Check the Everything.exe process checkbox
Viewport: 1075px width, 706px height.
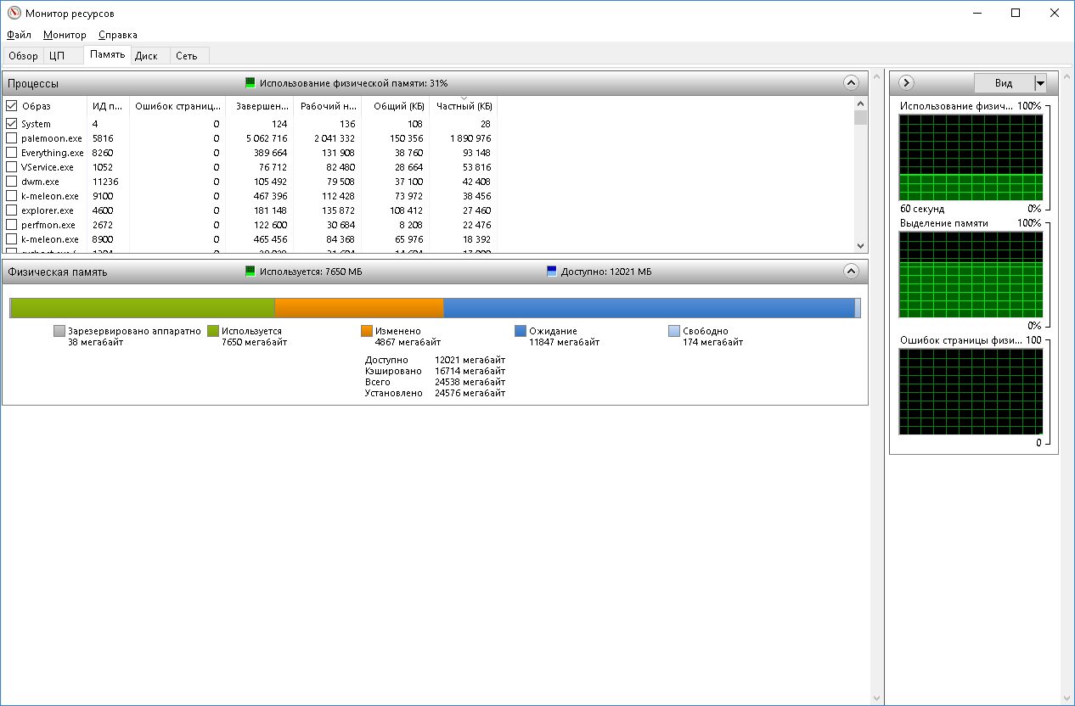12,153
